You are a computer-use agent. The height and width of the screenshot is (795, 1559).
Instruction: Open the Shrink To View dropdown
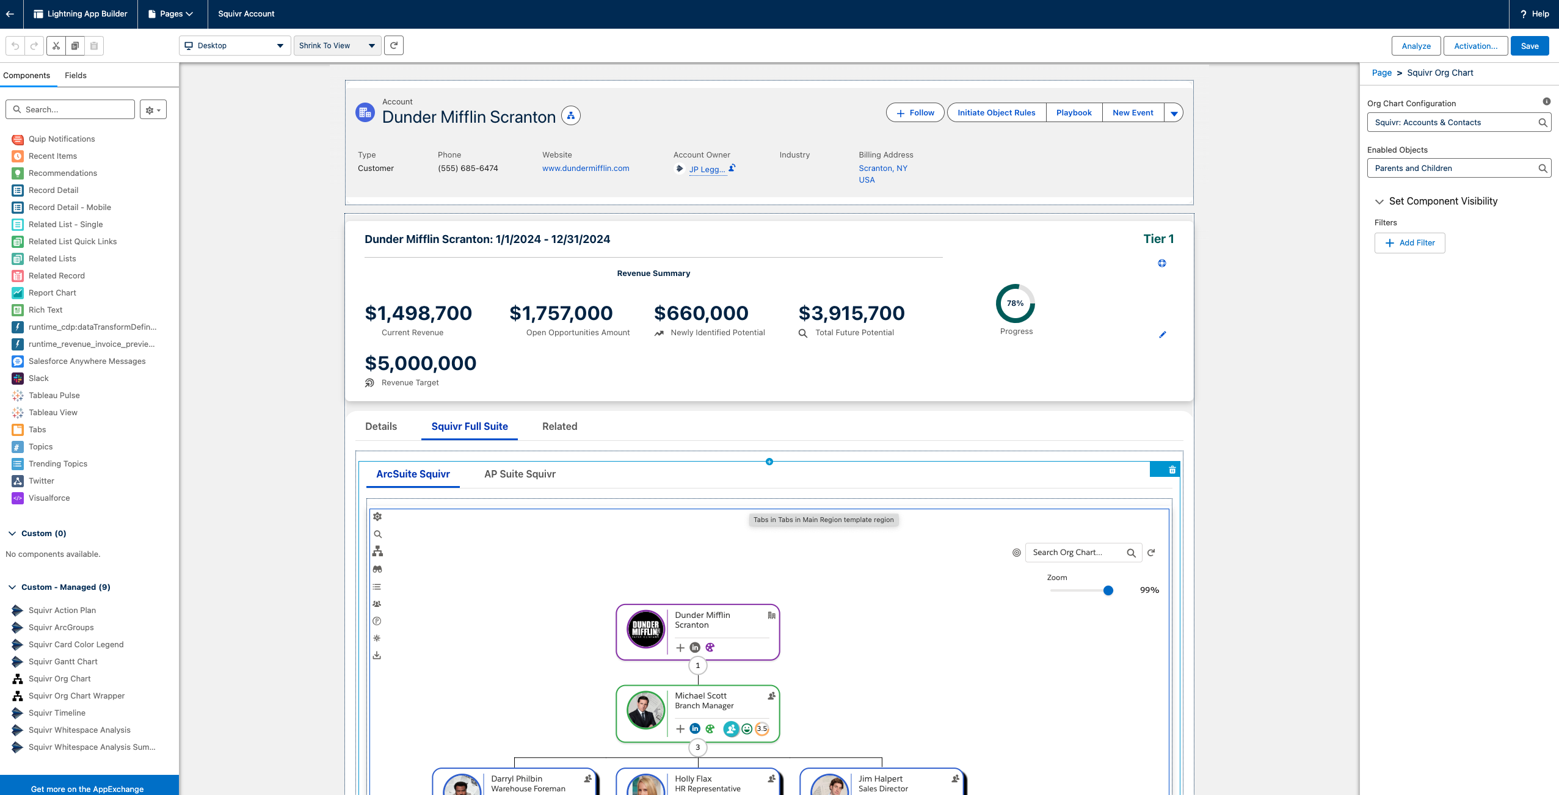(337, 46)
